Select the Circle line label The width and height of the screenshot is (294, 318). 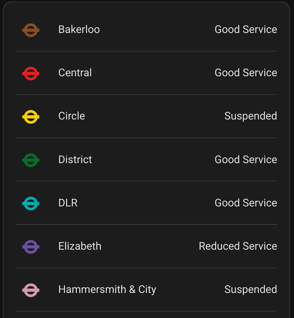pyautogui.click(x=72, y=116)
